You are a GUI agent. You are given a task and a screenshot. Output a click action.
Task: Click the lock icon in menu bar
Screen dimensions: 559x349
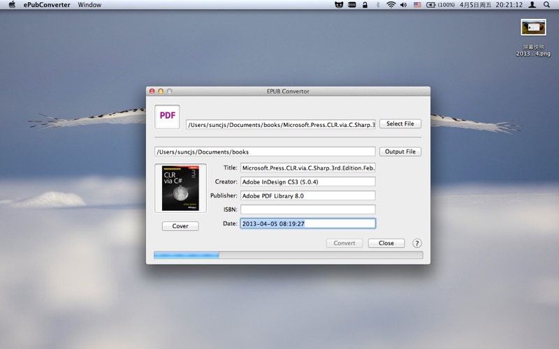coord(365,5)
